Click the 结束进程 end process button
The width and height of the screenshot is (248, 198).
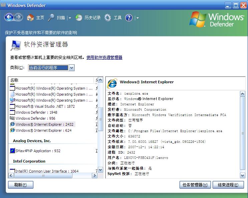point(228,185)
